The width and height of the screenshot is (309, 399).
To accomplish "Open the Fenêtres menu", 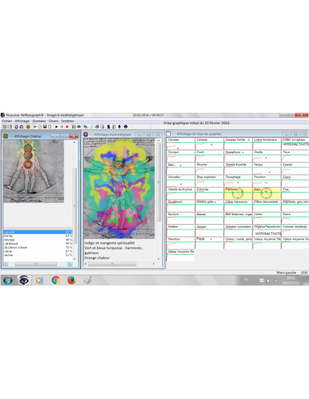I will click(x=68, y=121).
